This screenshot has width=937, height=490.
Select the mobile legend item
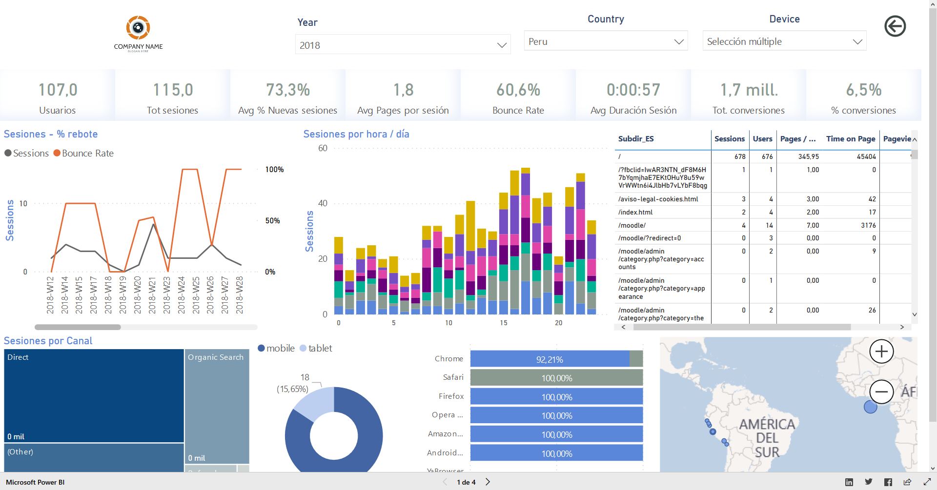[x=276, y=348]
